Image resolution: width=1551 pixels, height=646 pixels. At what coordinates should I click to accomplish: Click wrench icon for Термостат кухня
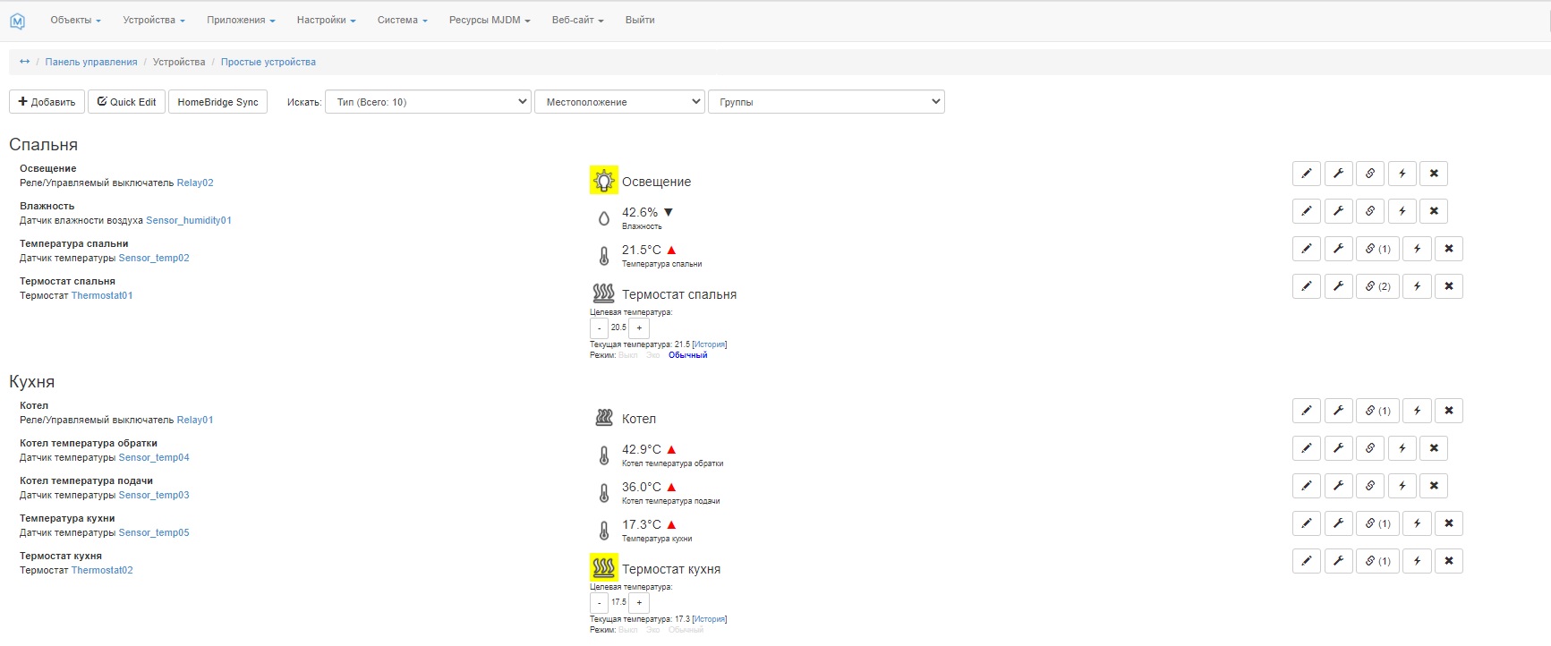point(1338,561)
